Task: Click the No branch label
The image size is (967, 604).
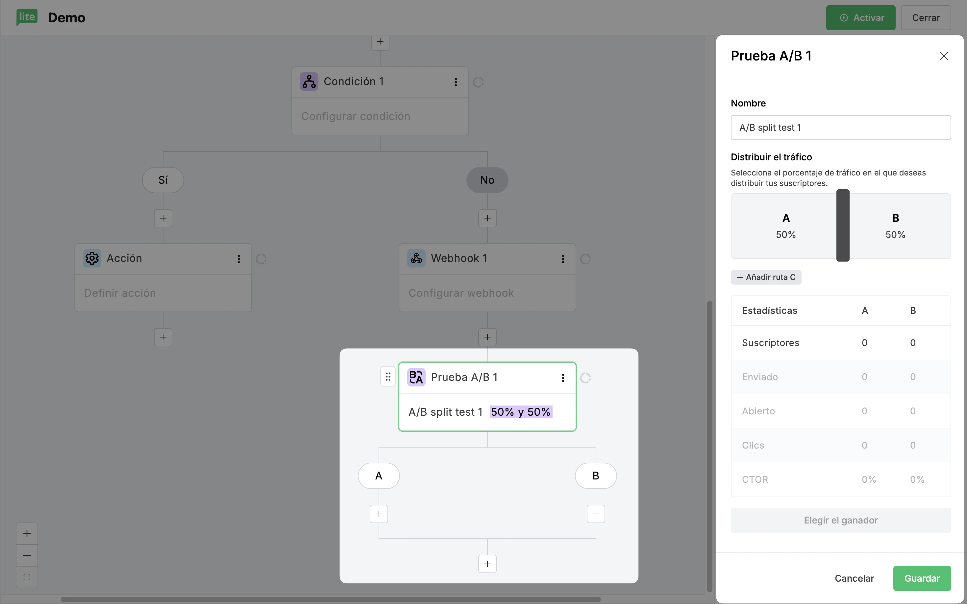Action: point(487,180)
